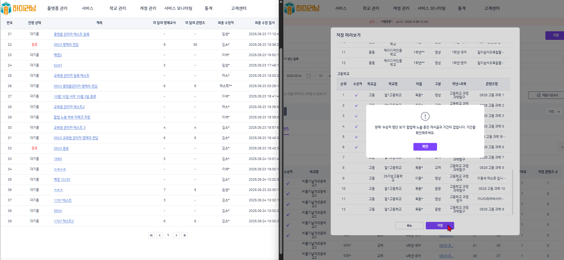The image size is (564, 260).
Task: Go to next page arrow
Action: [176, 235]
